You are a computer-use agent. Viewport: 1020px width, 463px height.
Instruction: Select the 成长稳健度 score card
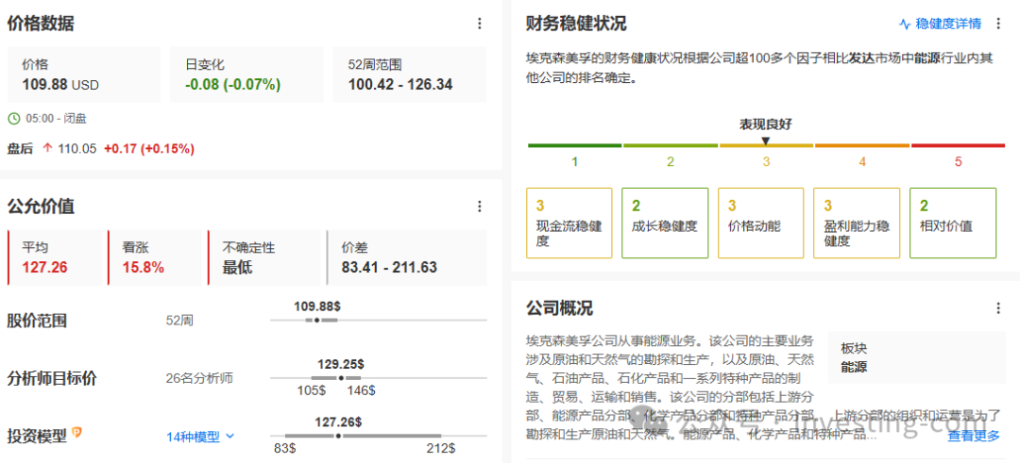pos(665,223)
